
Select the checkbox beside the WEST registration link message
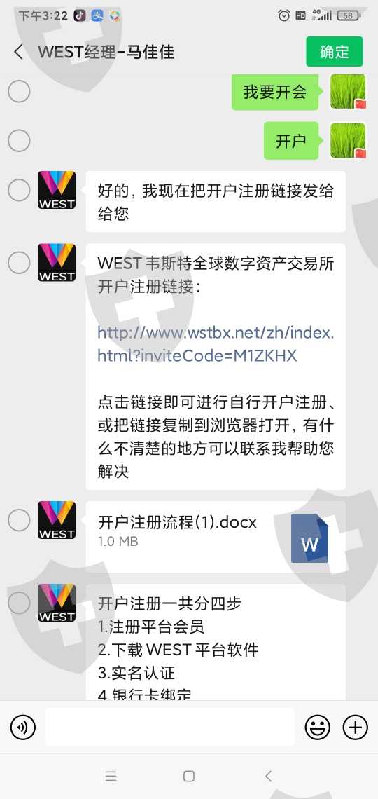(19, 262)
